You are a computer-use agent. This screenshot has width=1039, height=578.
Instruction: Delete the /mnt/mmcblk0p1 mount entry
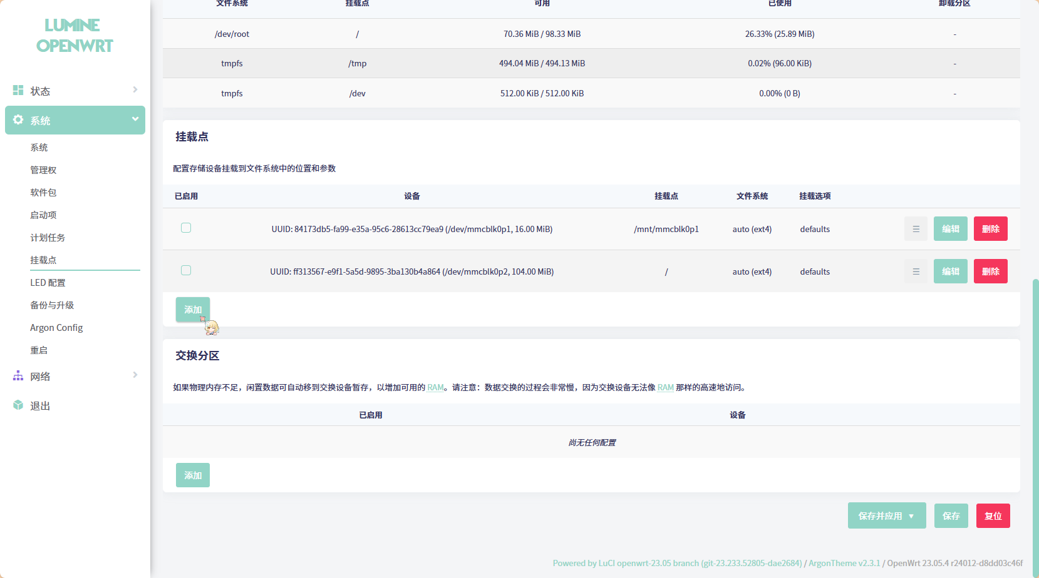coord(990,229)
